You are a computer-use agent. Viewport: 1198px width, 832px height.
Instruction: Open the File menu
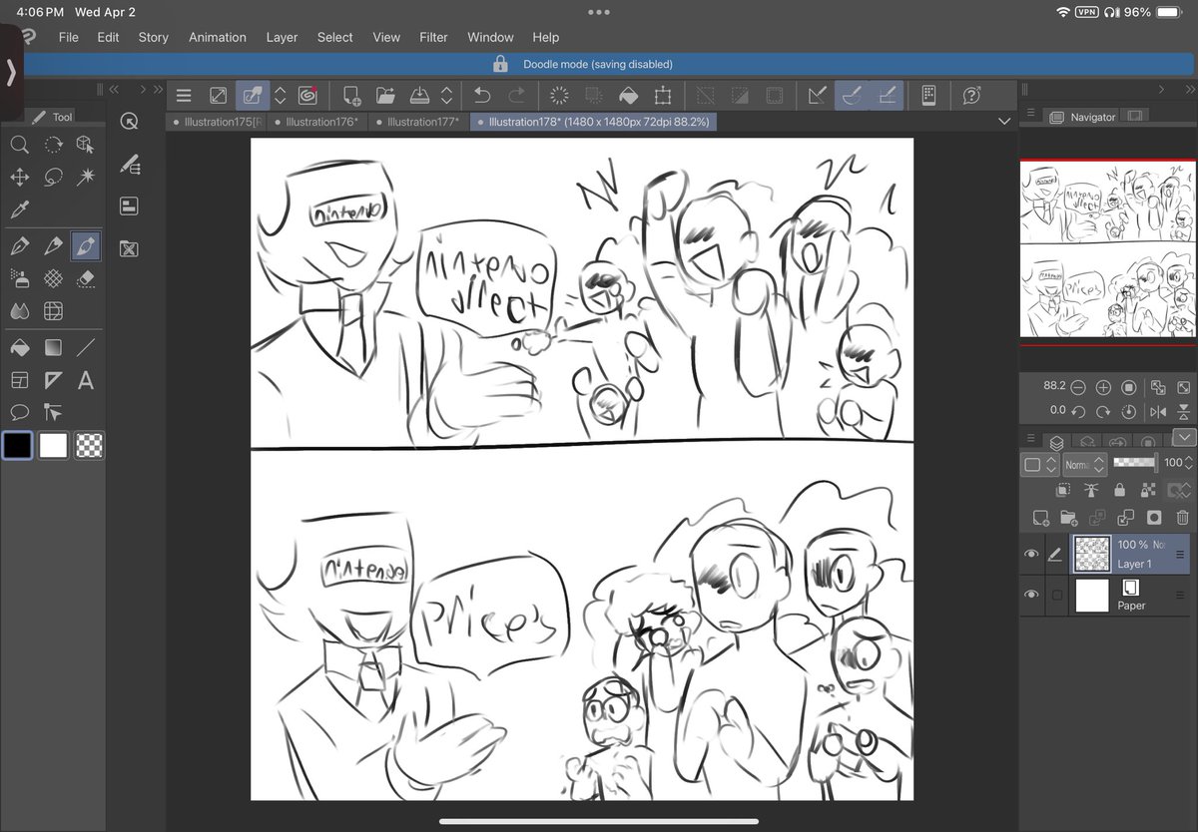[68, 37]
